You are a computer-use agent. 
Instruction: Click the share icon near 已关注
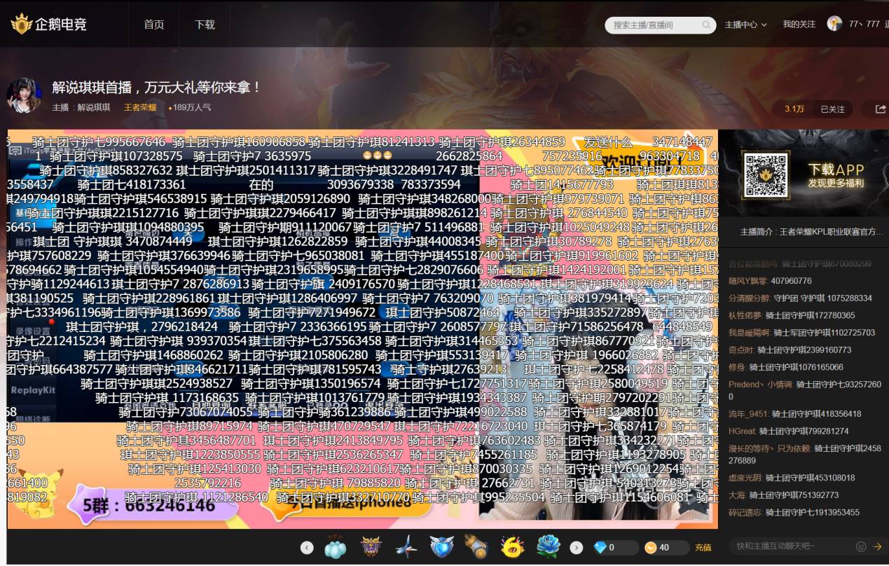[881, 109]
